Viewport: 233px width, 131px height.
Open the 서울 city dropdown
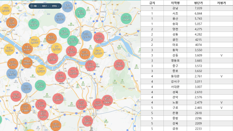tap(36, 6)
